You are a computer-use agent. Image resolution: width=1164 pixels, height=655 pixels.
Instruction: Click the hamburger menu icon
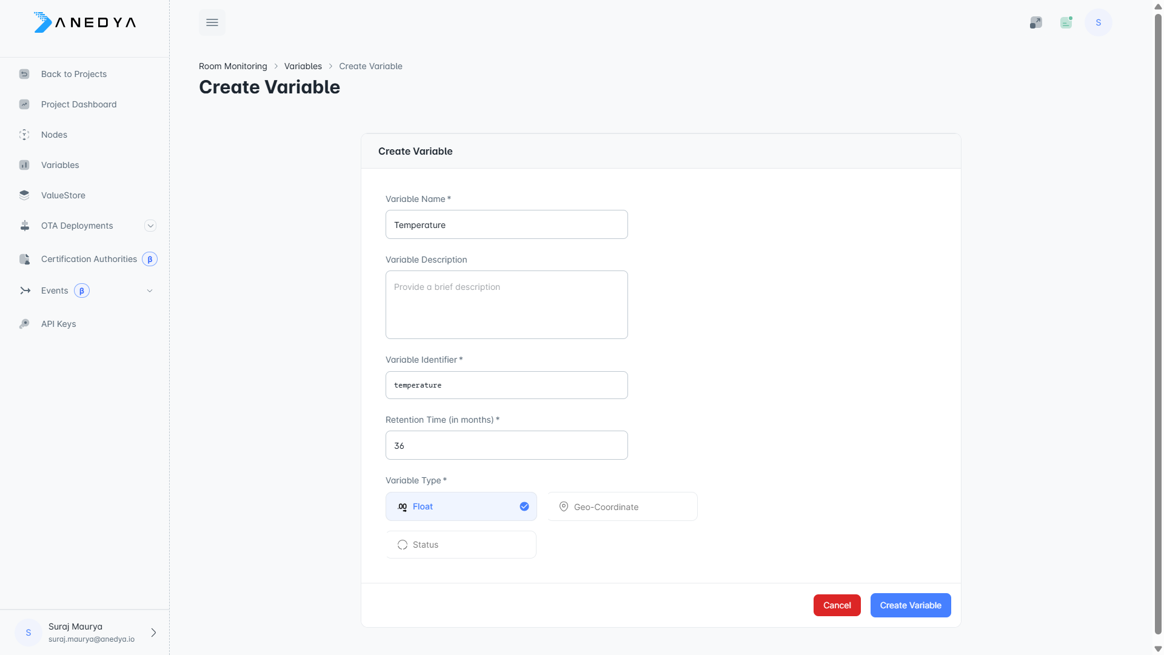pyautogui.click(x=212, y=22)
